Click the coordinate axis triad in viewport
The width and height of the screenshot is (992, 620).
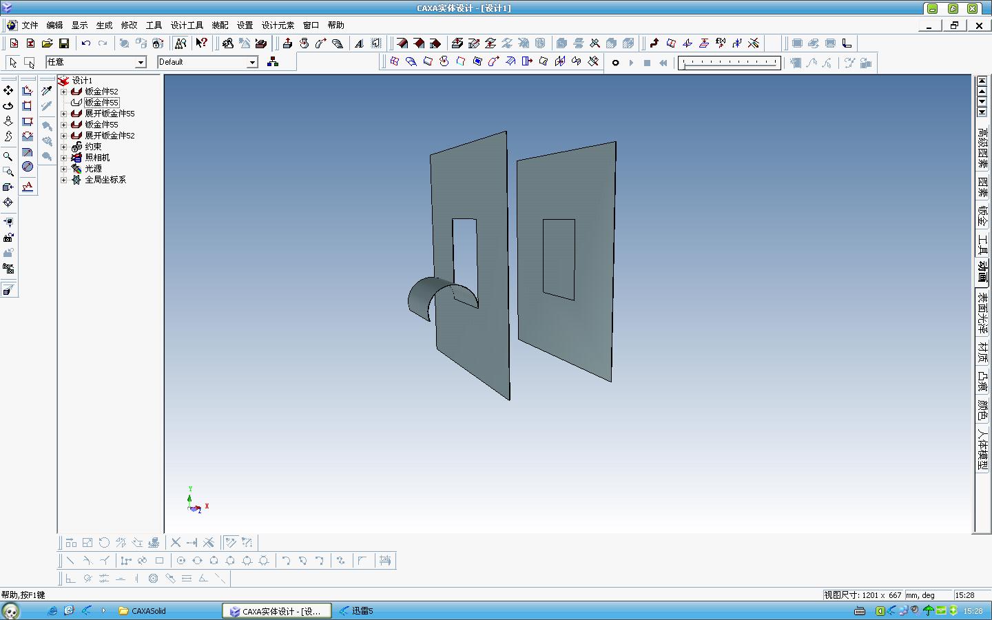pos(195,501)
